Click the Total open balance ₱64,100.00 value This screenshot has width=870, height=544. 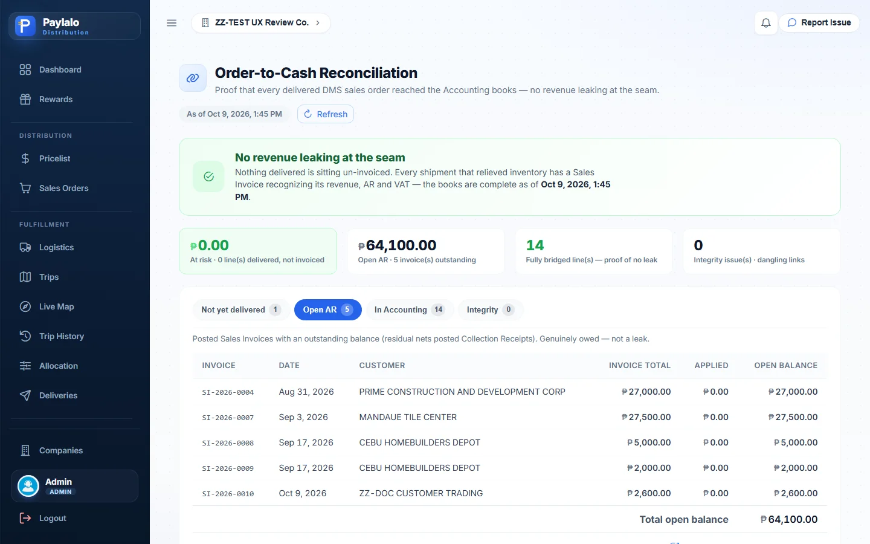pos(789,519)
